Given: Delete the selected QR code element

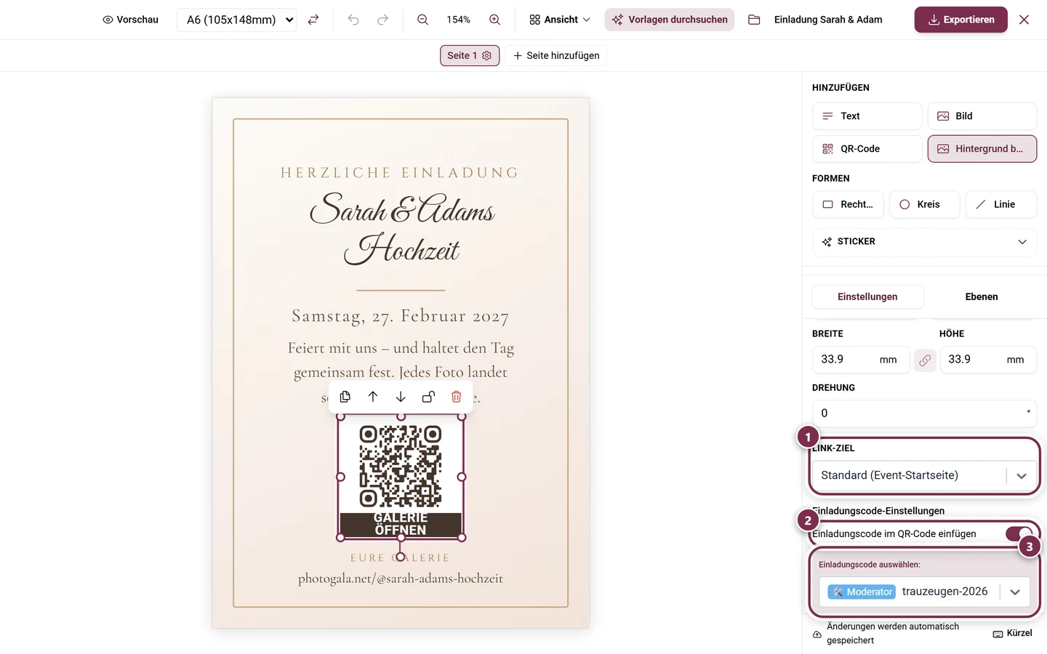Looking at the screenshot, I should [x=456, y=397].
